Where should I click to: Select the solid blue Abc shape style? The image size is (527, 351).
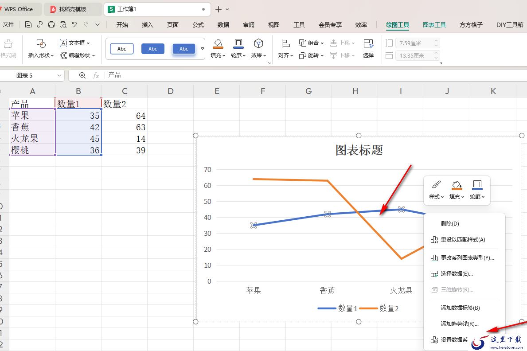pyautogui.click(x=152, y=49)
